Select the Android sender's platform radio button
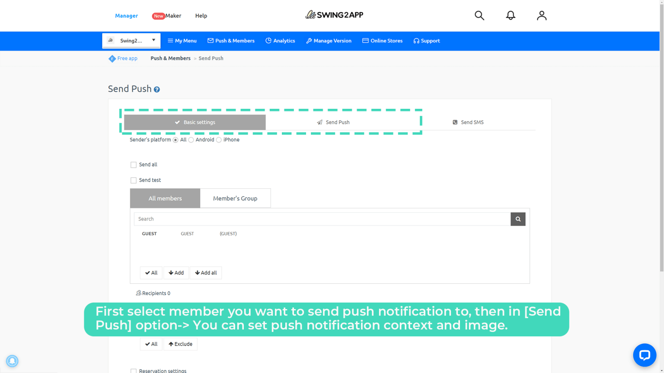Screen dimensions: 664x373 [x=191, y=140]
